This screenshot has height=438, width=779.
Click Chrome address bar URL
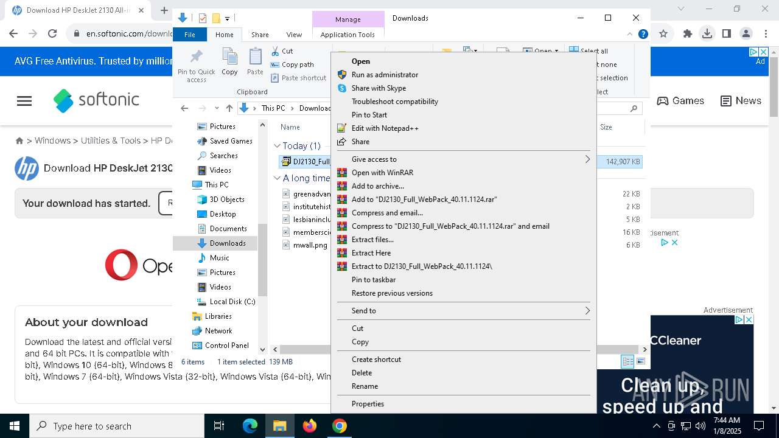pyautogui.click(x=130, y=33)
